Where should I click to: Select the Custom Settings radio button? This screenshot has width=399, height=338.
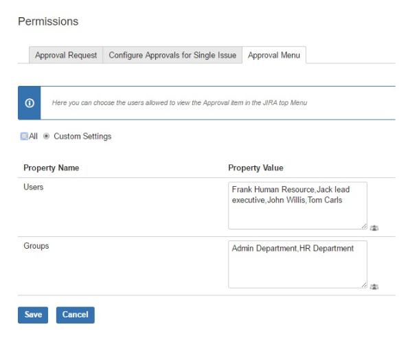point(46,136)
